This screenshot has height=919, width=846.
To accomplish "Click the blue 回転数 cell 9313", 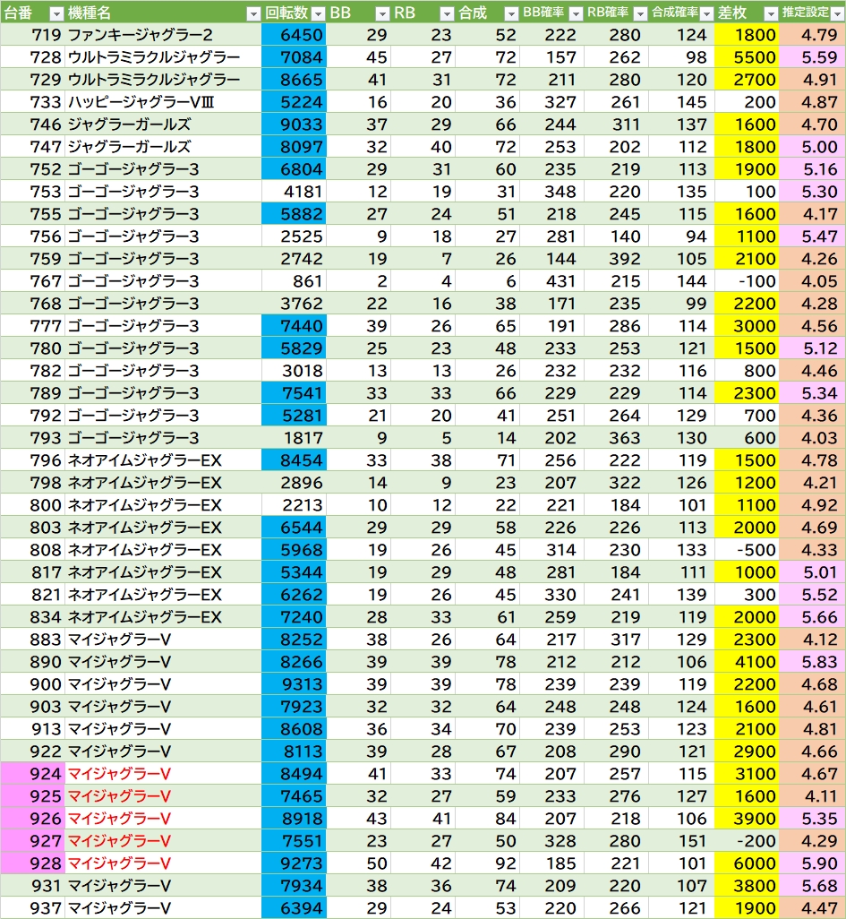I will [294, 684].
